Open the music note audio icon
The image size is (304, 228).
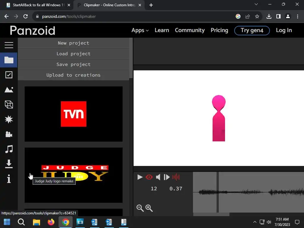coord(9,149)
